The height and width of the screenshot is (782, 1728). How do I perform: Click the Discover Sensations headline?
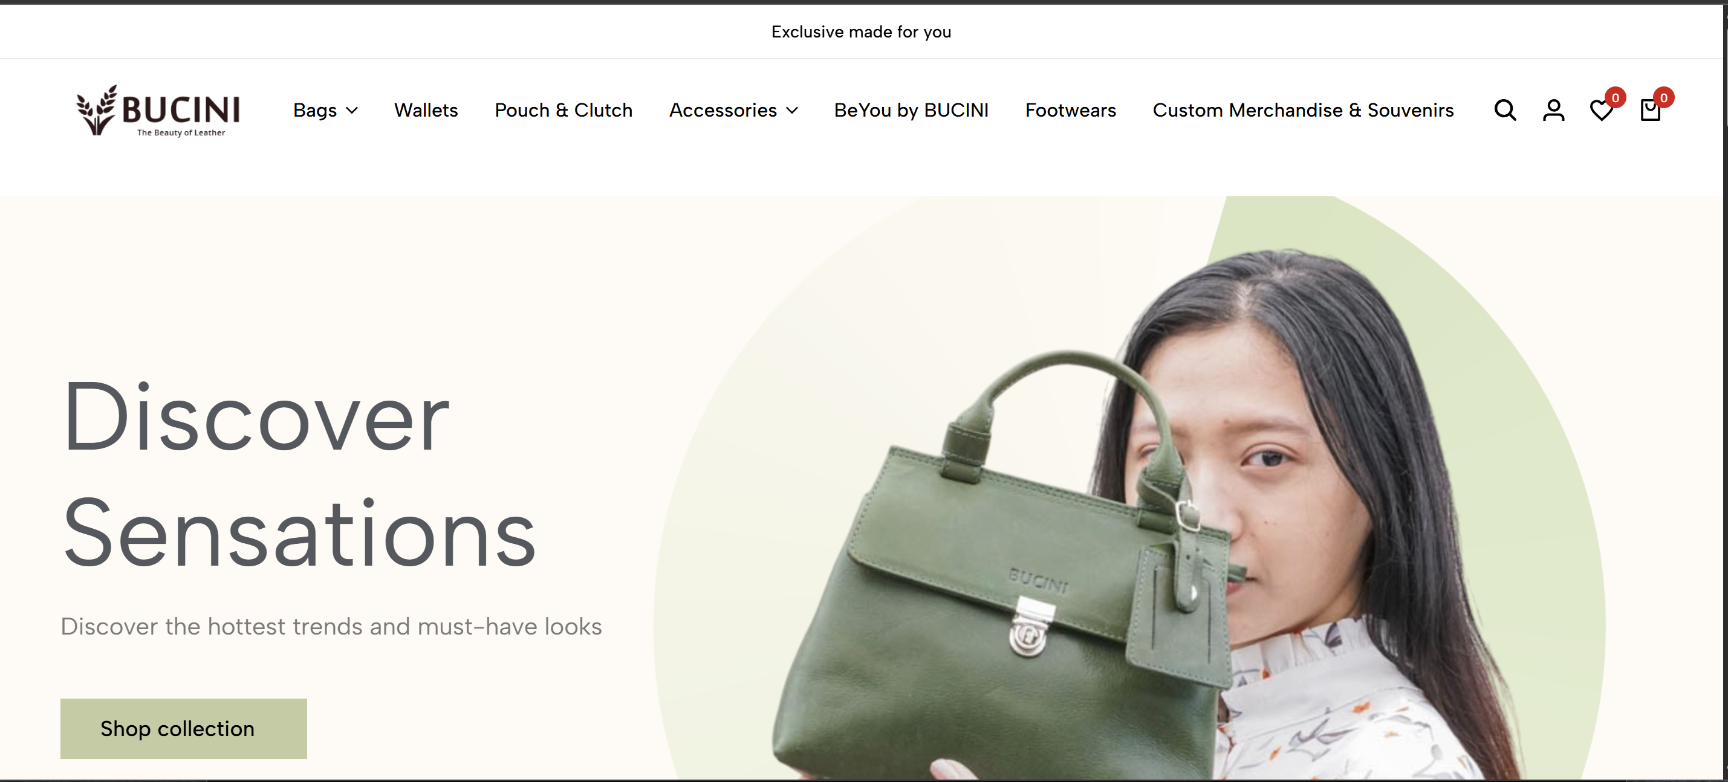click(299, 473)
